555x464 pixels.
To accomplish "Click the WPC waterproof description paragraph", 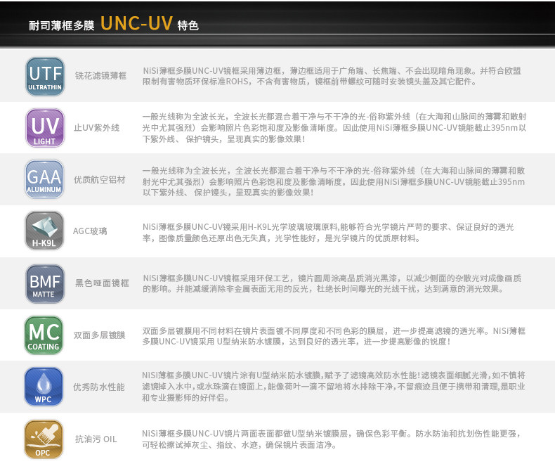I will [x=334, y=387].
